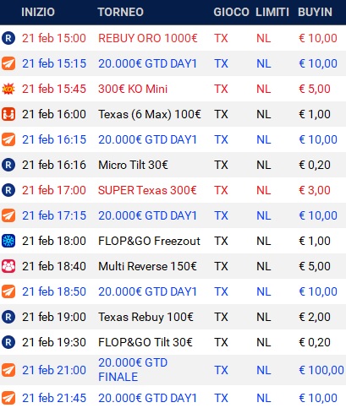
Task: Click € 3,00 buy-in of SUPER Texas
Action: (x=315, y=190)
